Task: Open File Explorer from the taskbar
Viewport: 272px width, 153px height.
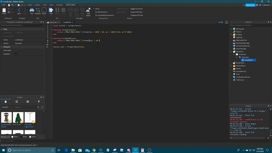Action: tap(73, 150)
